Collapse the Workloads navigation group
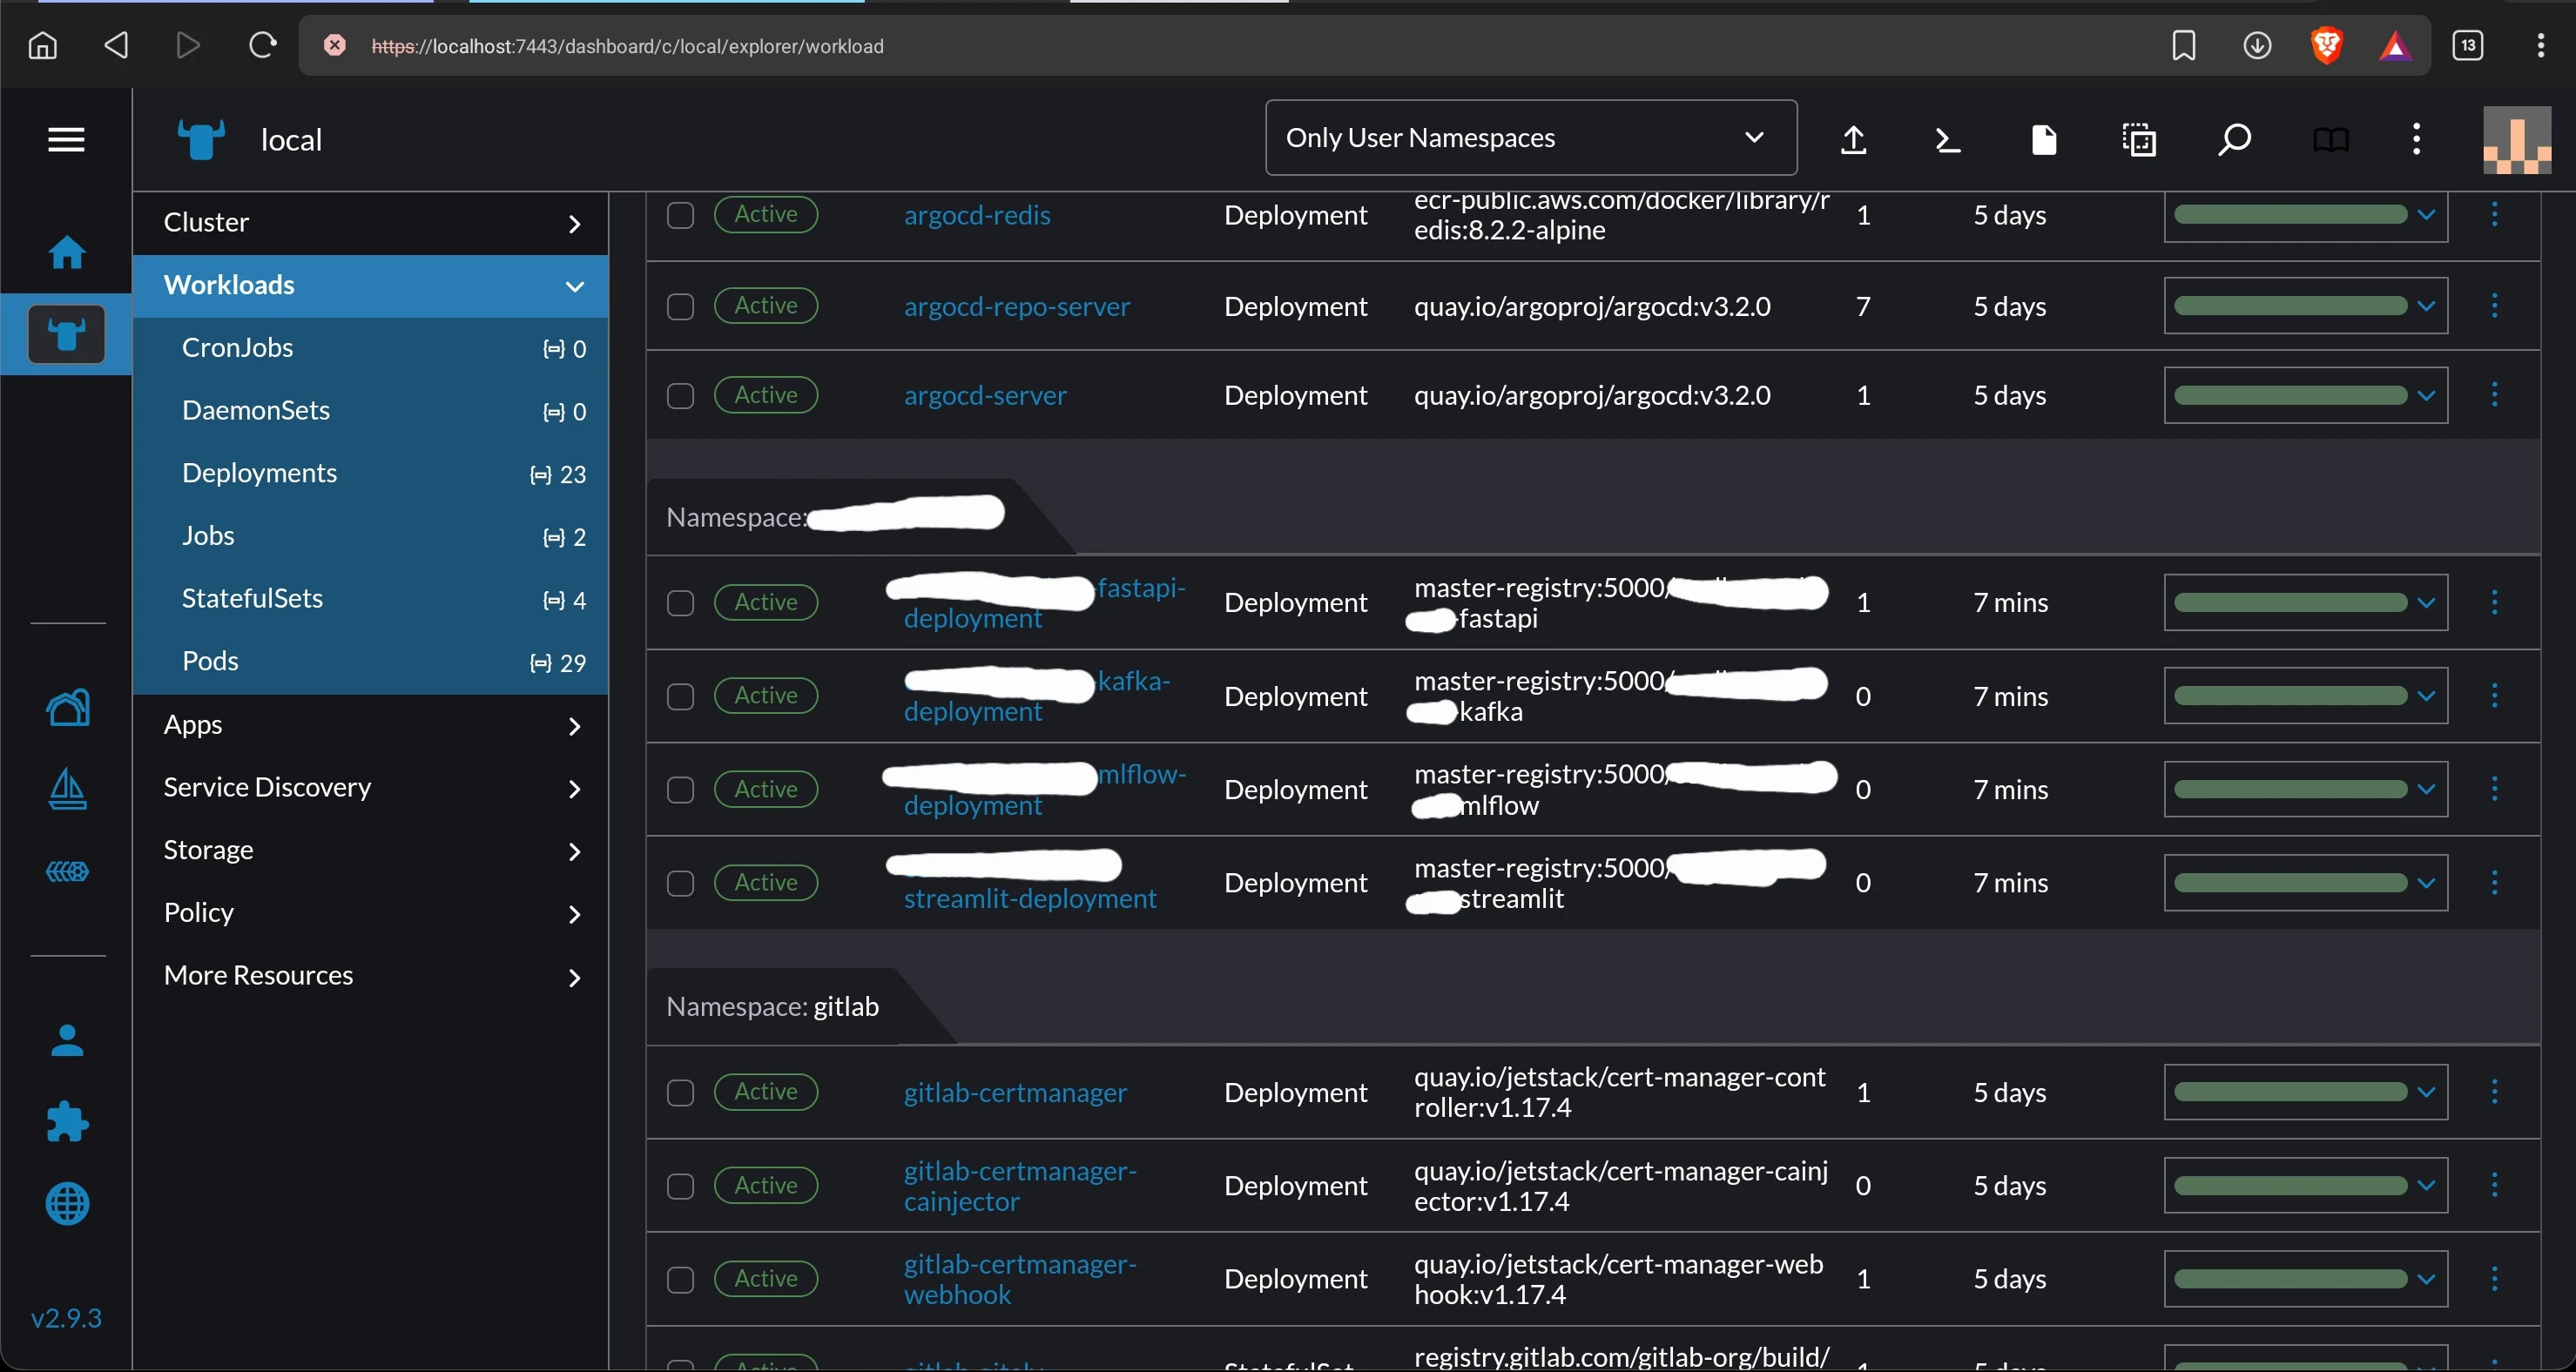 [370, 286]
